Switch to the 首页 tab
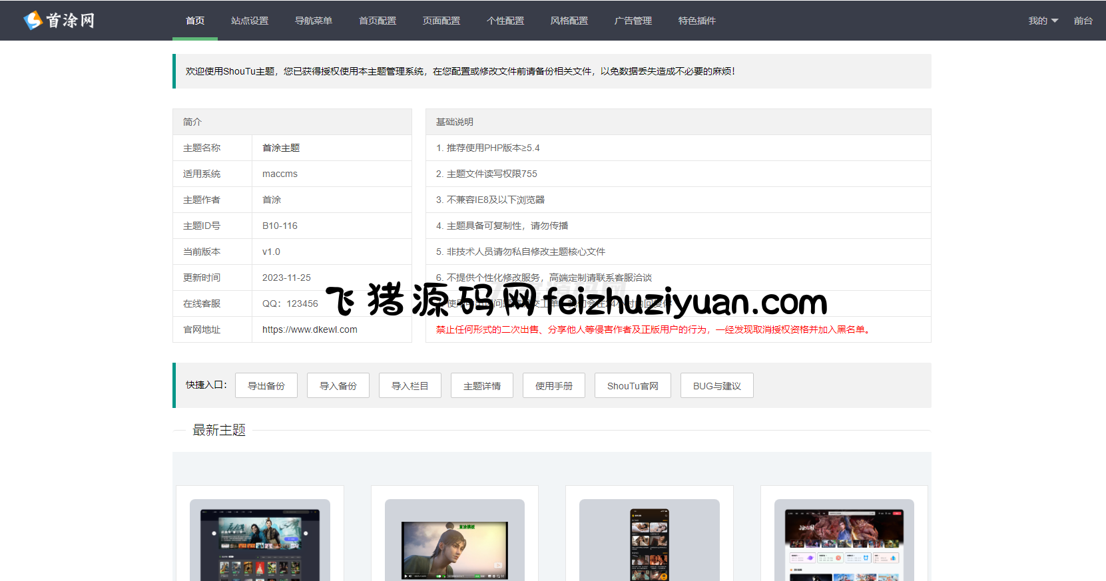1106x581 pixels. [195, 21]
